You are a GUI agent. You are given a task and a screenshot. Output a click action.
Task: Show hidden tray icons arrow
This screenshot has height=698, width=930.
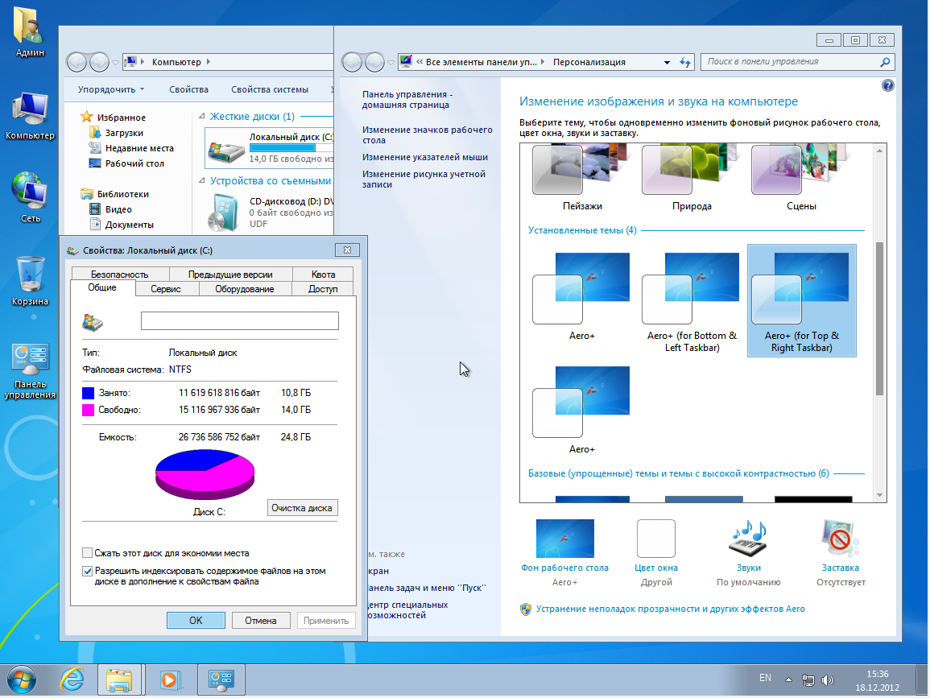coord(788,679)
